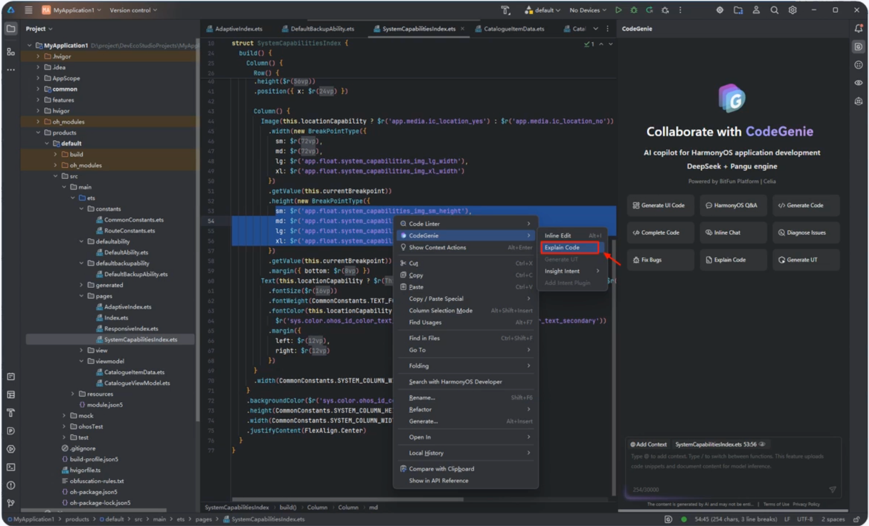Click the HarmonyOS Q&A button
869x526 pixels.
click(733, 205)
